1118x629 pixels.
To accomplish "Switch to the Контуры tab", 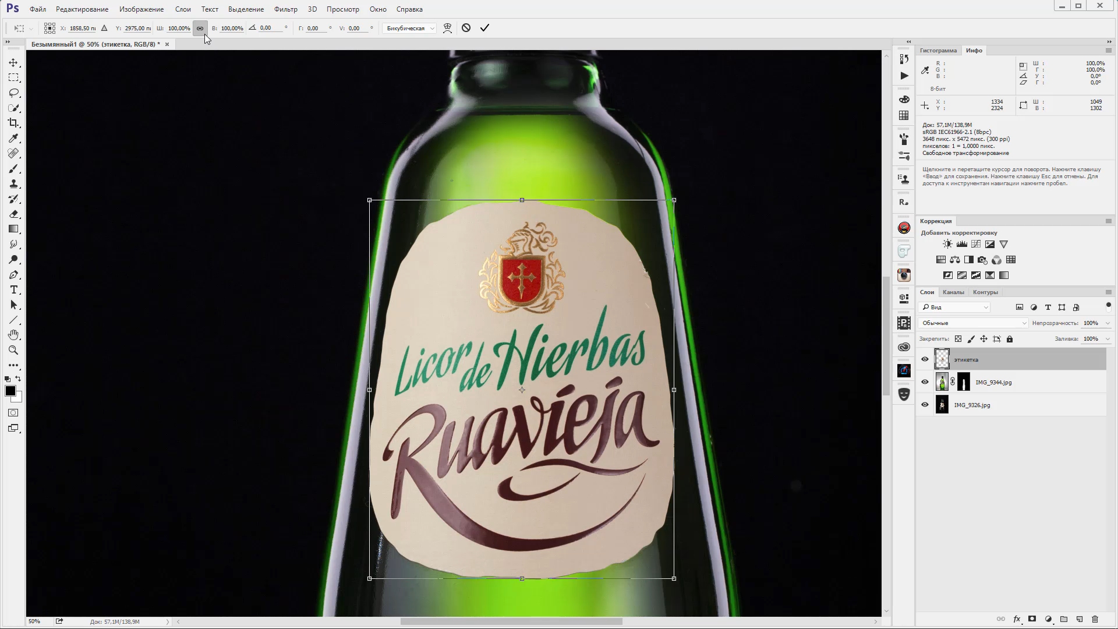I will 985,292.
